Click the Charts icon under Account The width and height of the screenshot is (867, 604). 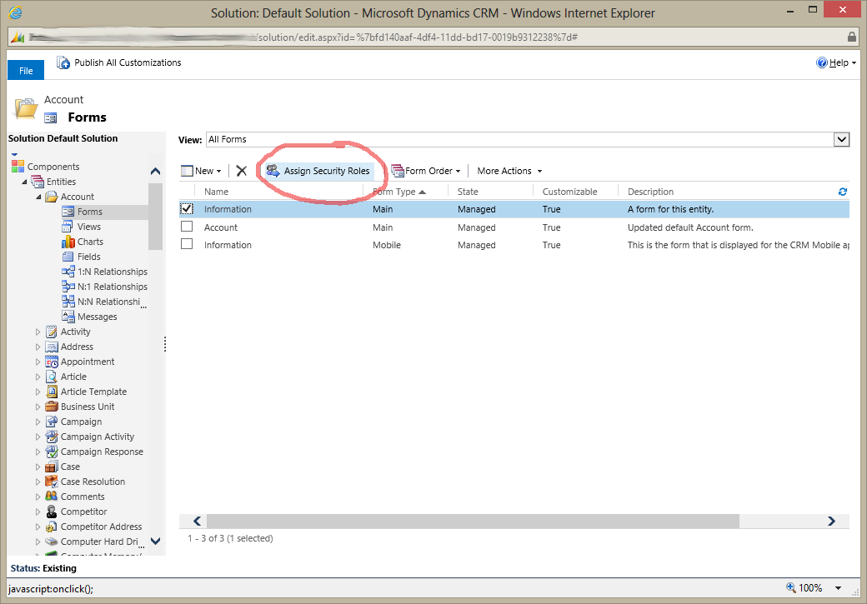(x=68, y=242)
